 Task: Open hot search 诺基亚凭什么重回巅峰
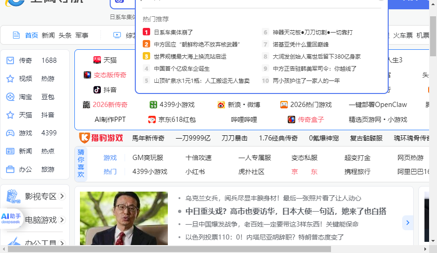click(301, 44)
